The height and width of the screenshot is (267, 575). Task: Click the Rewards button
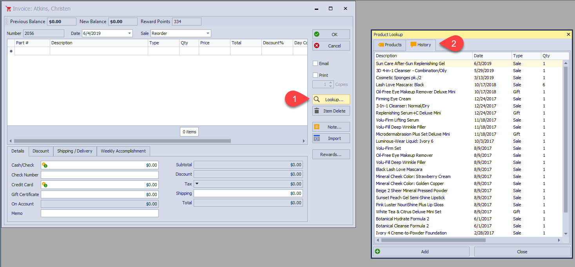(x=331, y=154)
